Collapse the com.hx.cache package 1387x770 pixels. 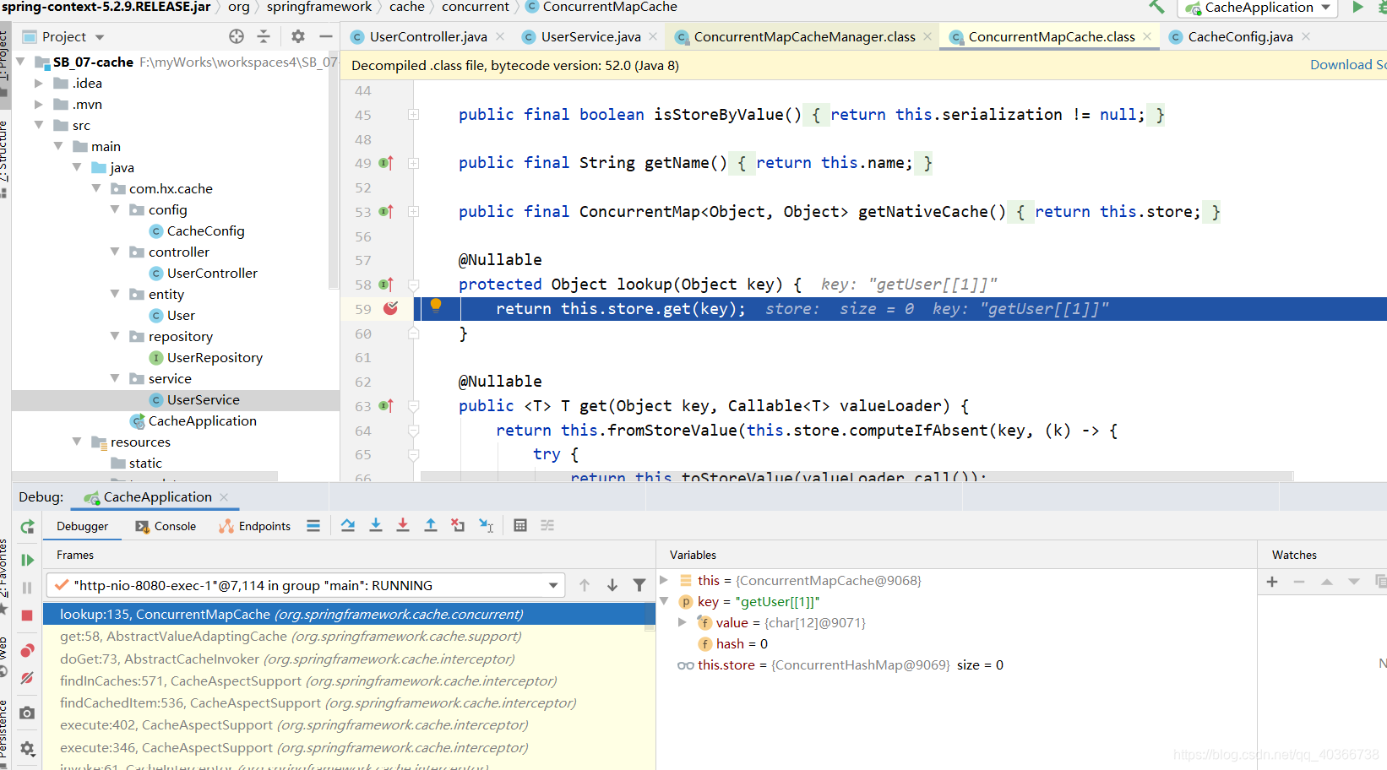(x=96, y=188)
